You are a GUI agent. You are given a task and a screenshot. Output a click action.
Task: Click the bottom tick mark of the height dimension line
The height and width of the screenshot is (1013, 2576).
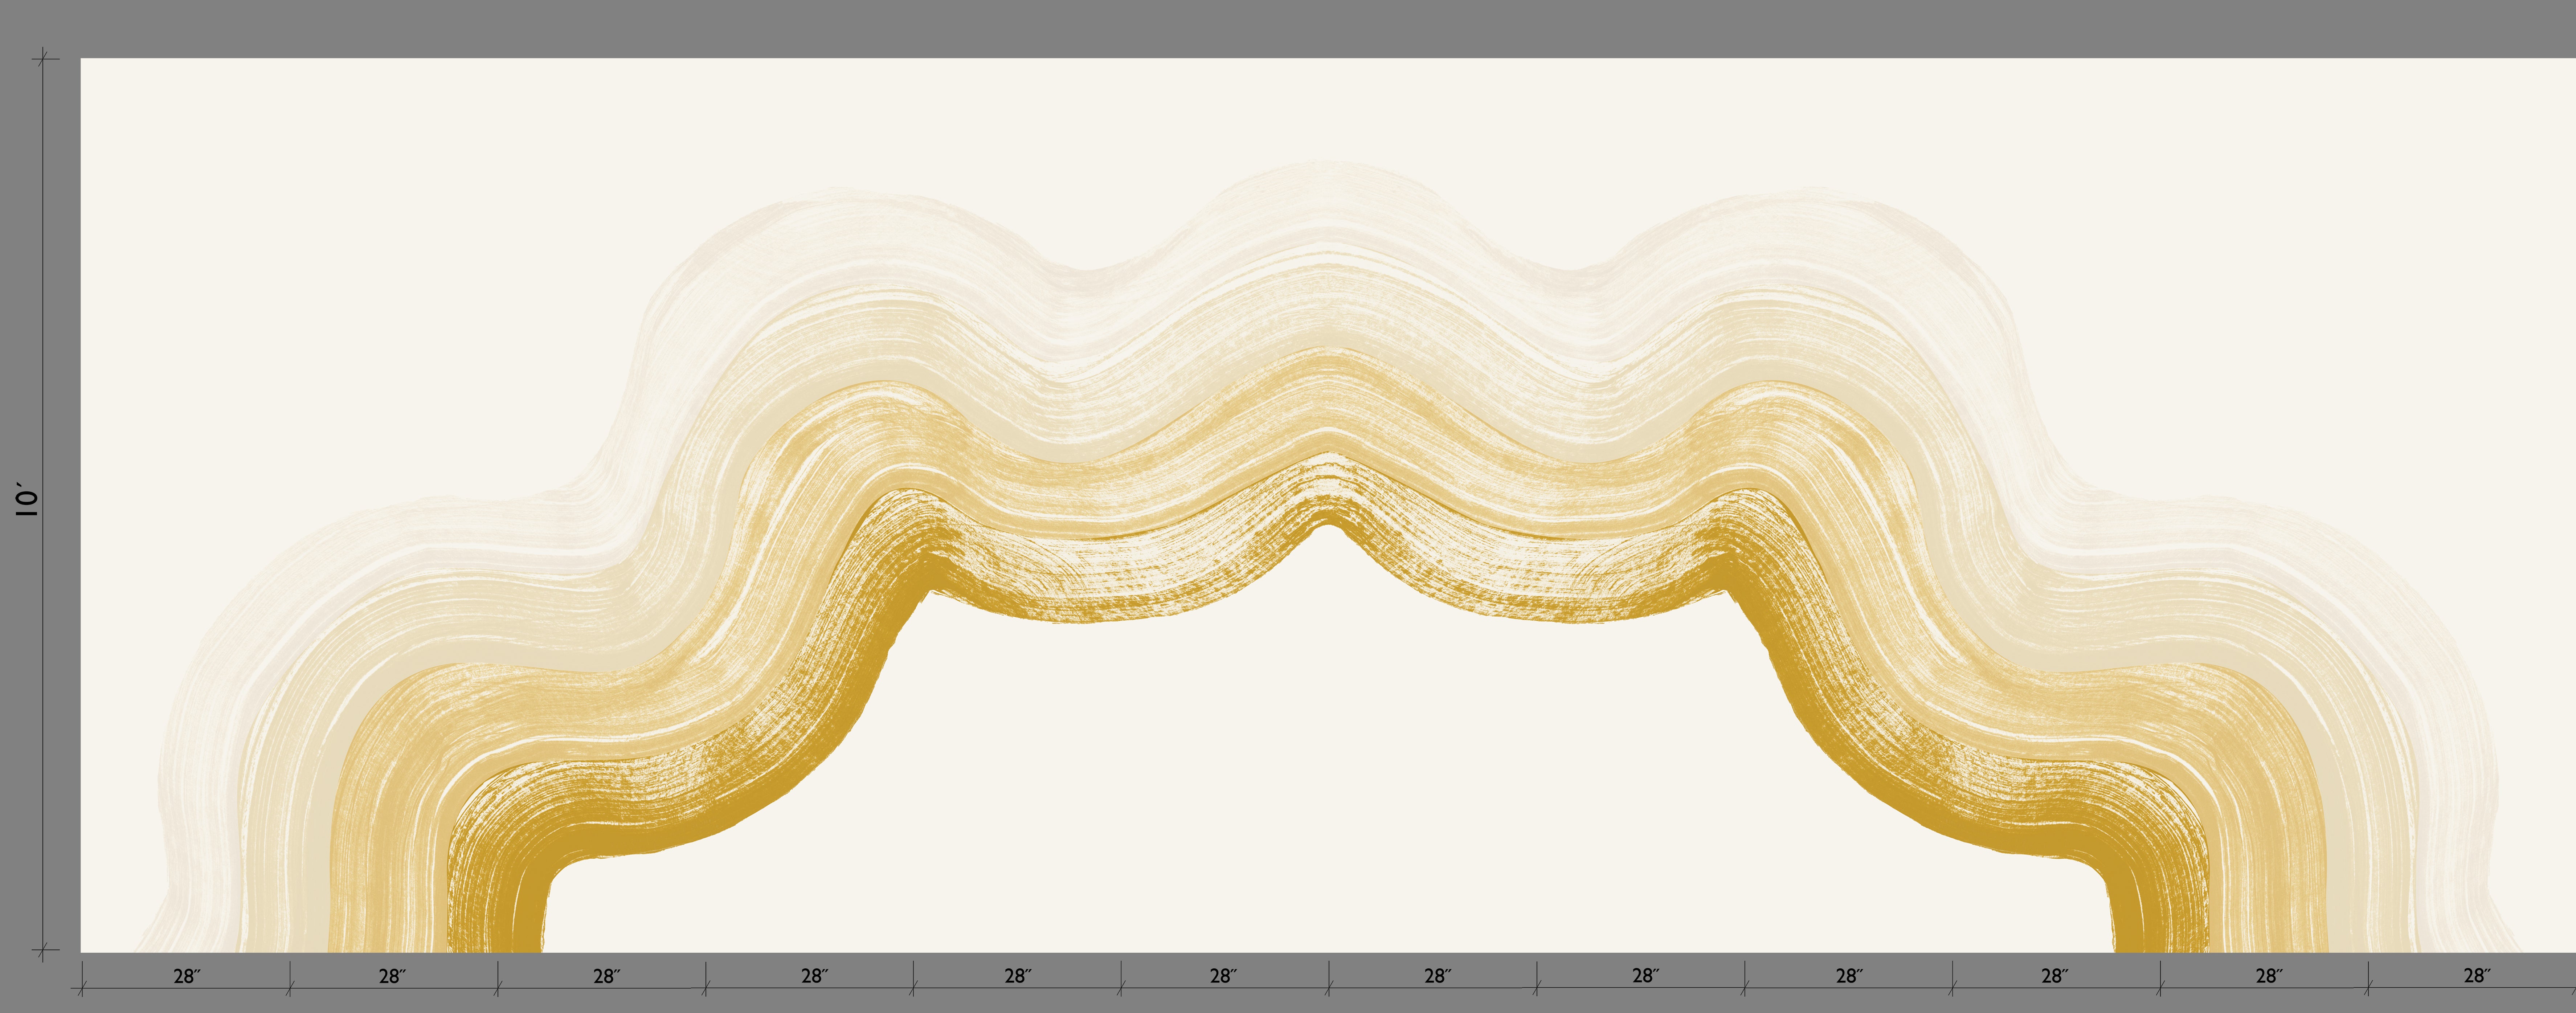43,950
